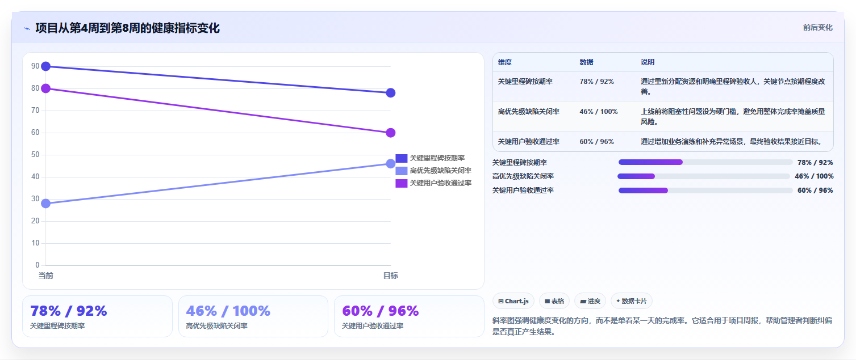Click table value 78% / 92%

click(596, 82)
